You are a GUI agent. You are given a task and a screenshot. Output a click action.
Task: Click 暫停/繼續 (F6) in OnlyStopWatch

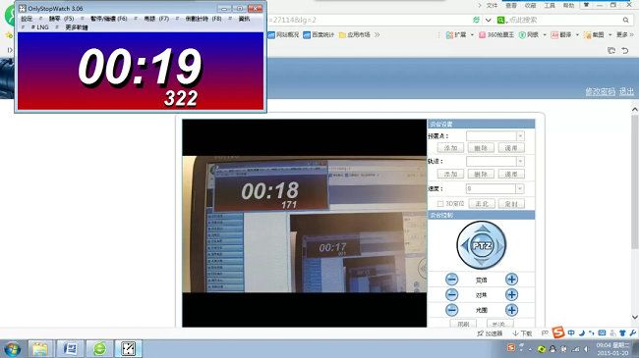109,19
